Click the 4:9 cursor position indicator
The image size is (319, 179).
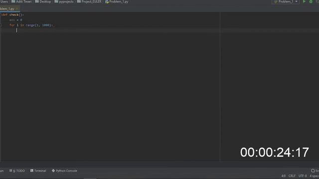[284, 176]
